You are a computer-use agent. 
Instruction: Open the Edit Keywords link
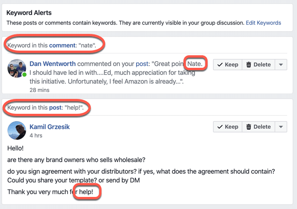click(263, 23)
